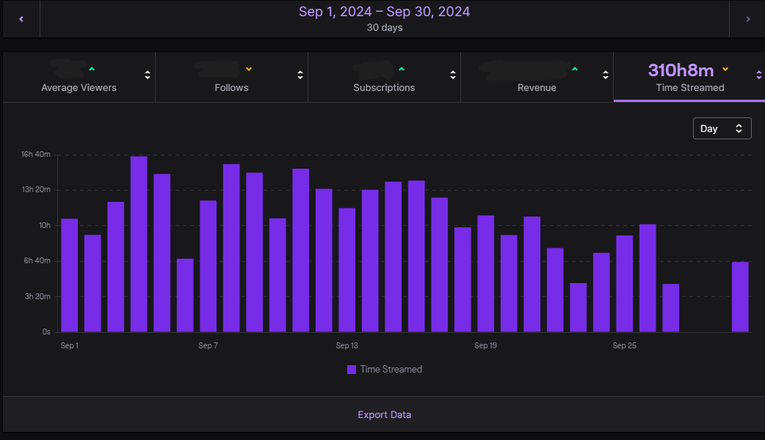Click the 13h 20m axis label
This screenshot has width=765, height=440.
coord(36,189)
